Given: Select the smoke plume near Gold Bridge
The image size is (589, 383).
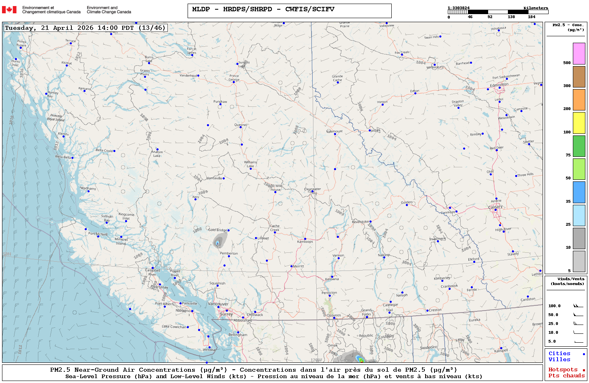Looking at the screenshot, I should (x=218, y=241).
